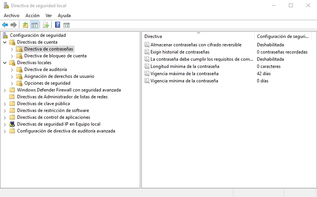Click the policy icon beside Longitud mínima

click(x=147, y=66)
